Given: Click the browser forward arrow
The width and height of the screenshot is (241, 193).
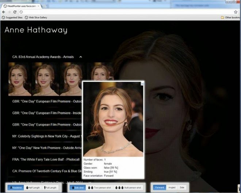Looking at the screenshot, I should 9,12.
